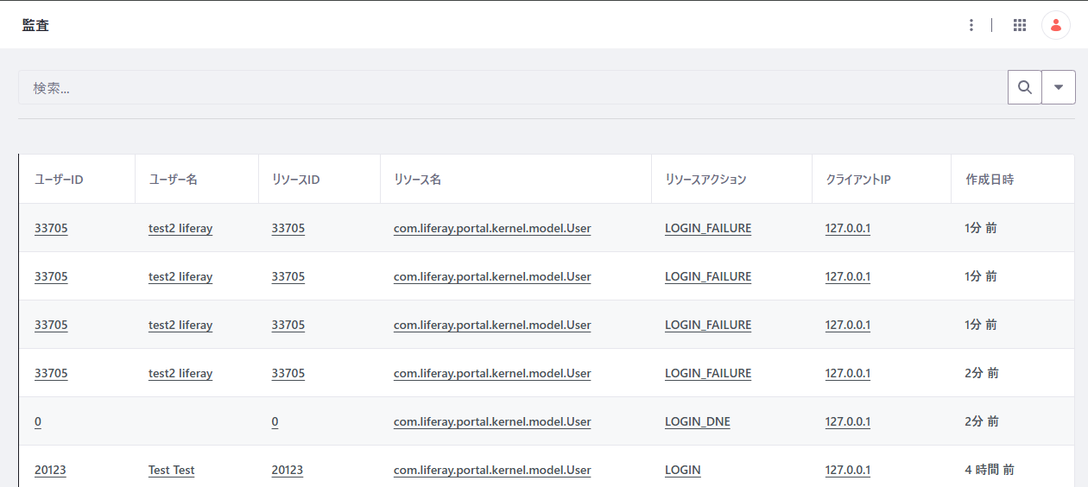Click the Test Test user name link
Viewport: 1088px width, 487px height.
pos(172,470)
